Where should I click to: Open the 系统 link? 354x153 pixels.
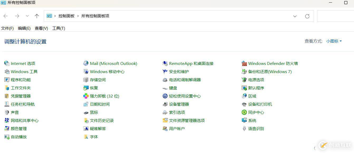click(x=252, y=120)
